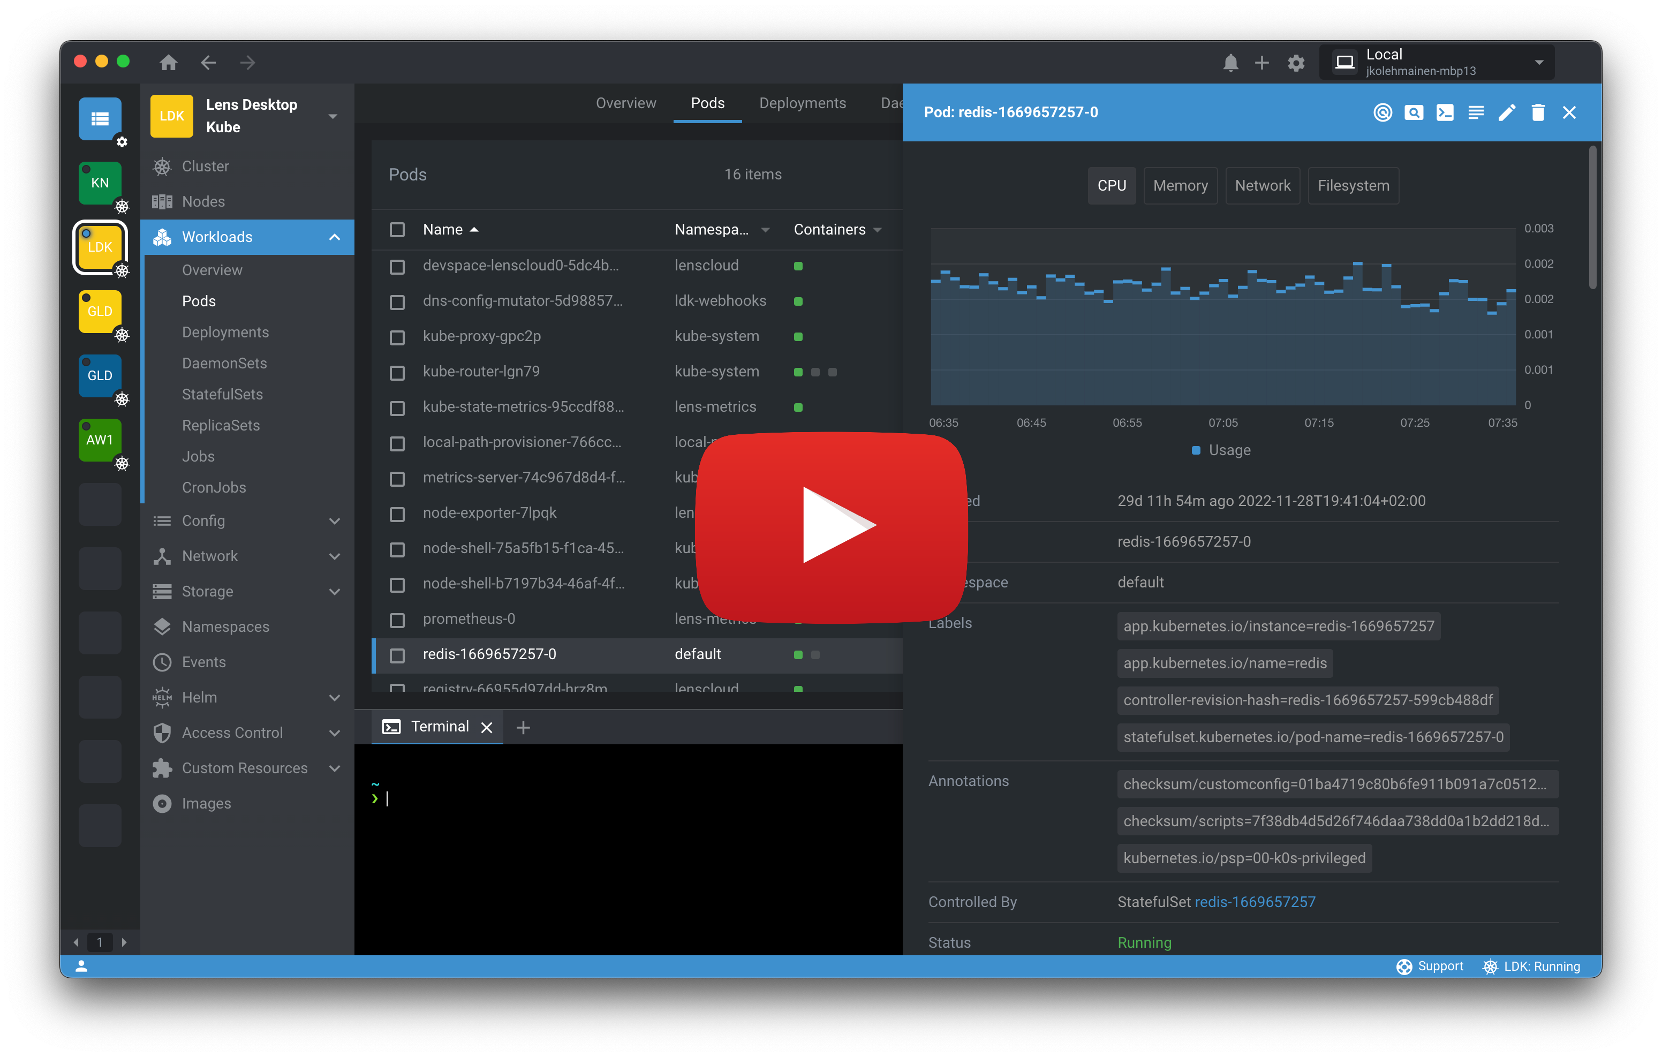Check the checkbox for redis-1669657257-0

click(397, 655)
